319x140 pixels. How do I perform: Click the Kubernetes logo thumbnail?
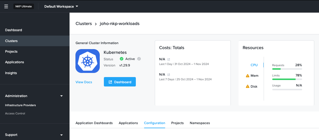point(88,61)
